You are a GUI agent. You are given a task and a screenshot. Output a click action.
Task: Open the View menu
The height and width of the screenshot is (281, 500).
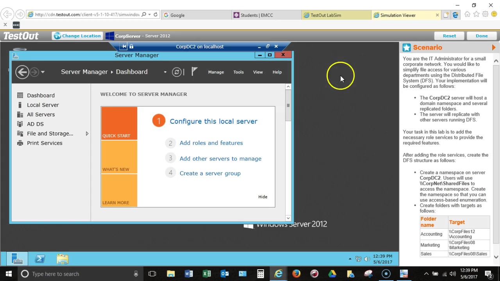tap(258, 72)
